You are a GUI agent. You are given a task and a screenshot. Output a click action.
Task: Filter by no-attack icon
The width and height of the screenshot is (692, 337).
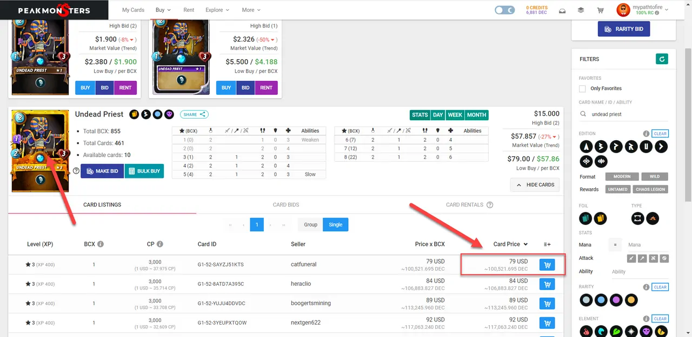[664, 258]
